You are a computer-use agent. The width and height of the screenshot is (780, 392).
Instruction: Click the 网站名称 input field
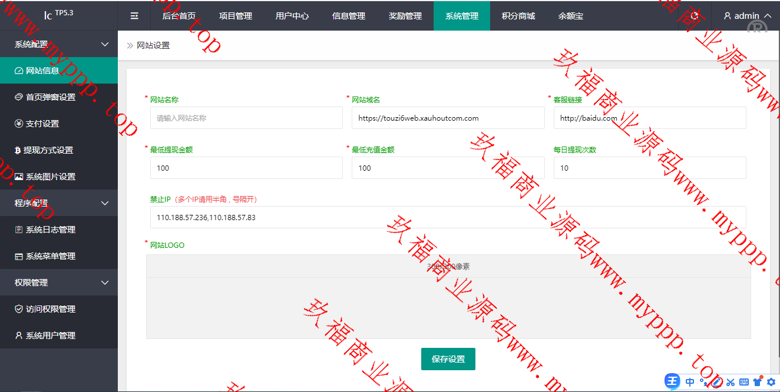pyautogui.click(x=246, y=118)
